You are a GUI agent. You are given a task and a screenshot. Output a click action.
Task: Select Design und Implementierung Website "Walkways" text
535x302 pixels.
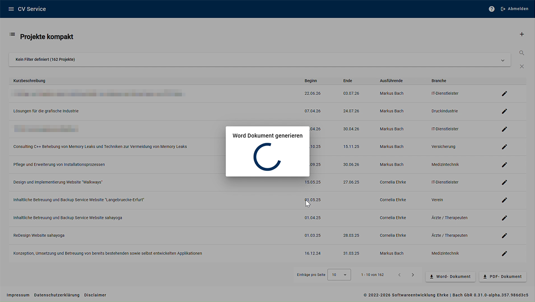[x=58, y=182]
